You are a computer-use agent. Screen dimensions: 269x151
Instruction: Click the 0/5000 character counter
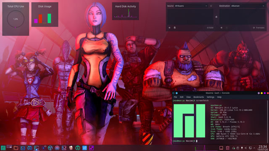210,28
